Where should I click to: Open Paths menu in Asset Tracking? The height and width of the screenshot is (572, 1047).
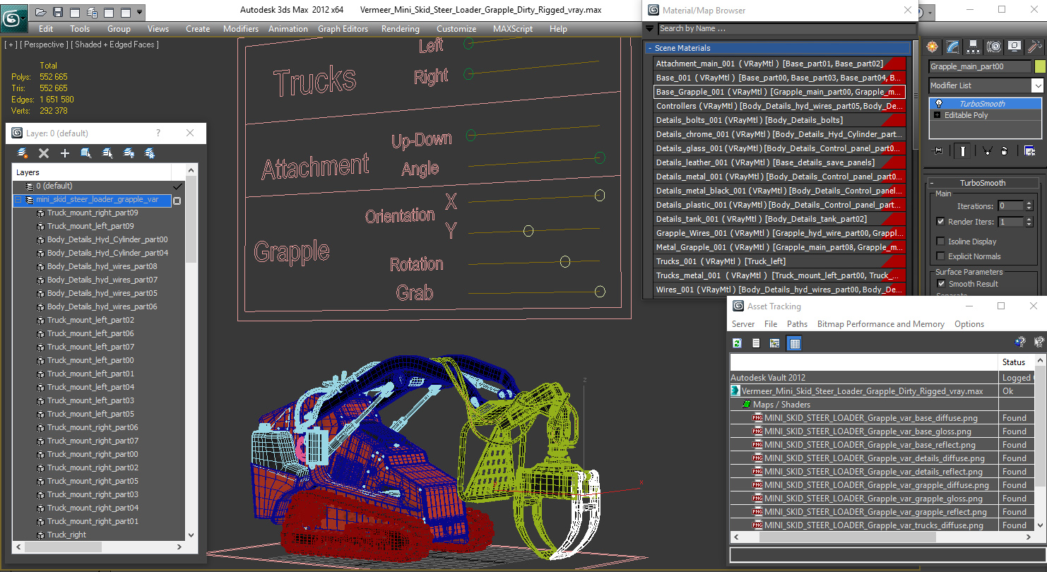[x=797, y=324]
